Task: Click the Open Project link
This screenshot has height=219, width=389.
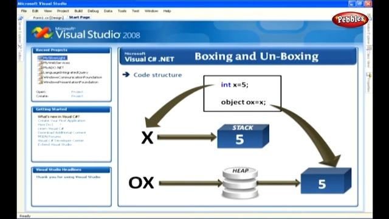Action: pyautogui.click(x=77, y=92)
